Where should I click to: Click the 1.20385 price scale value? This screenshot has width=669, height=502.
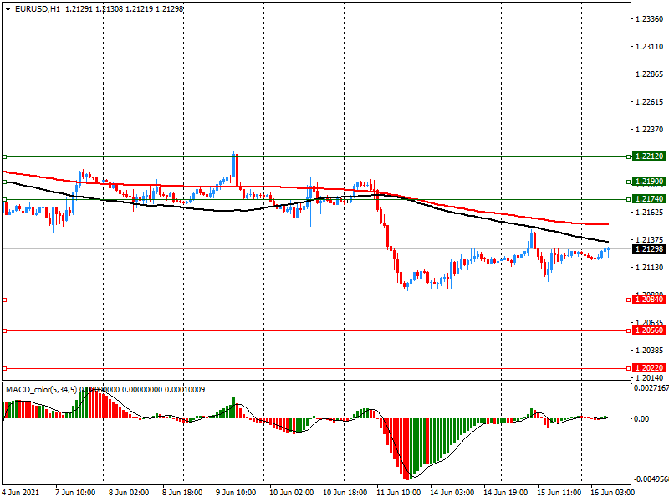click(x=650, y=351)
